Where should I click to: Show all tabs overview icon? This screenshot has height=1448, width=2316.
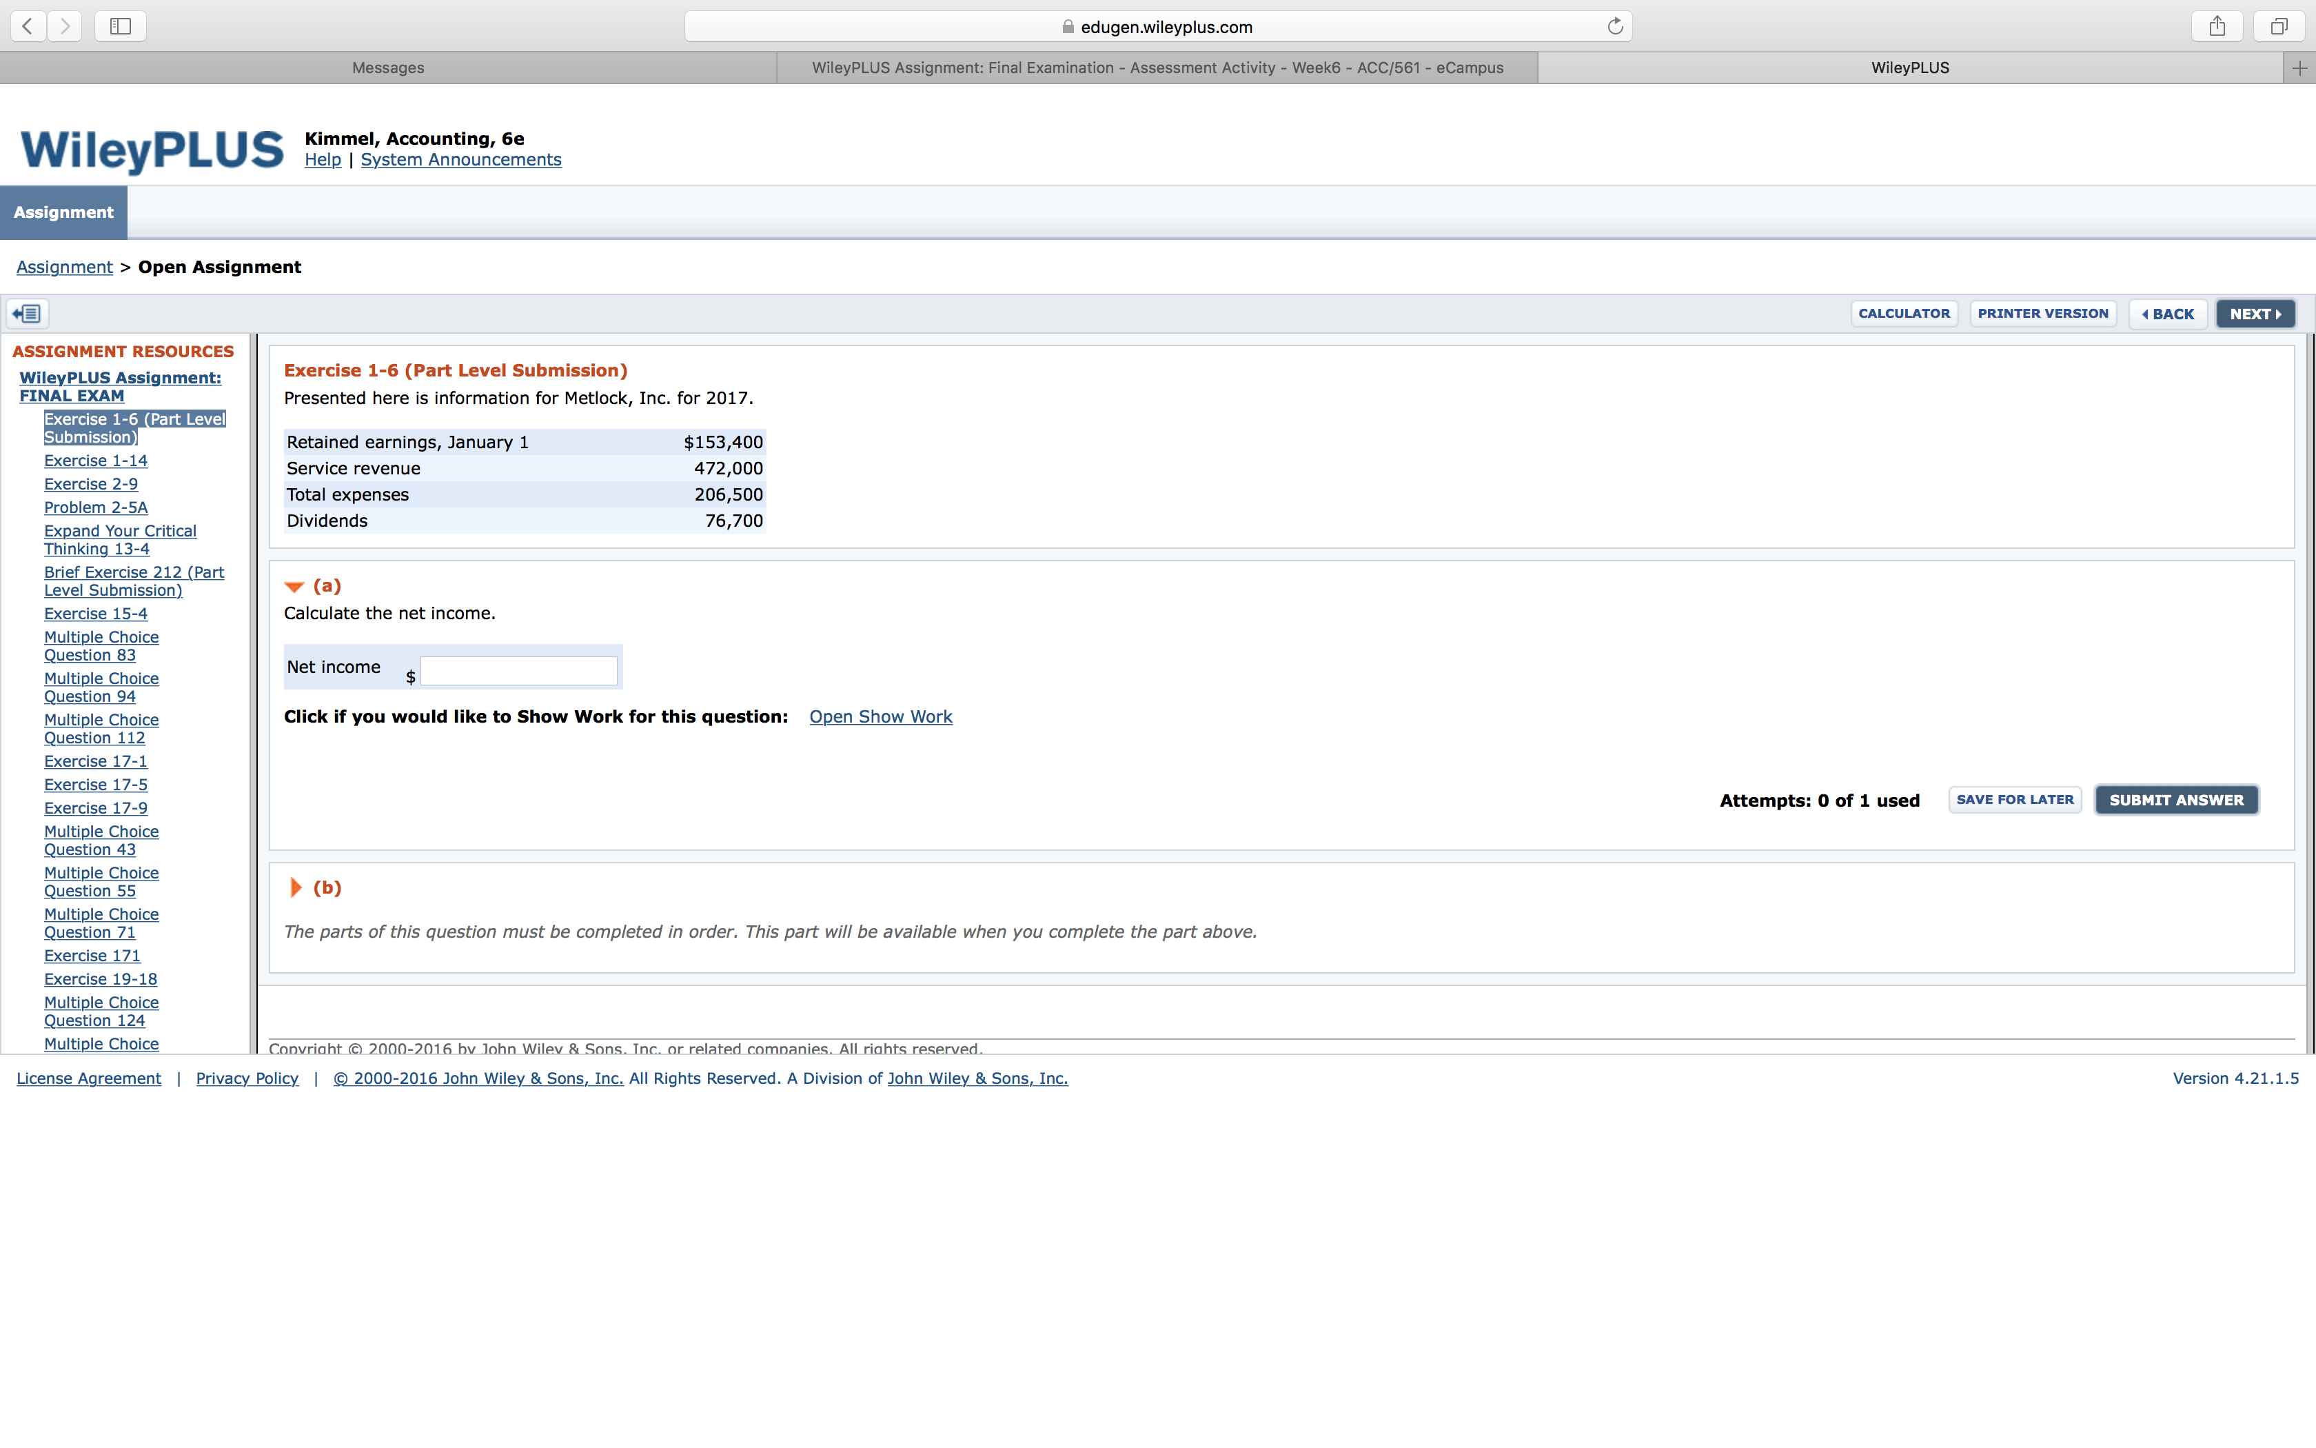tap(2279, 26)
